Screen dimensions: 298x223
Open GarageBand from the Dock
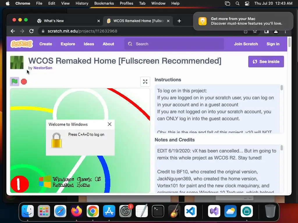point(174,211)
